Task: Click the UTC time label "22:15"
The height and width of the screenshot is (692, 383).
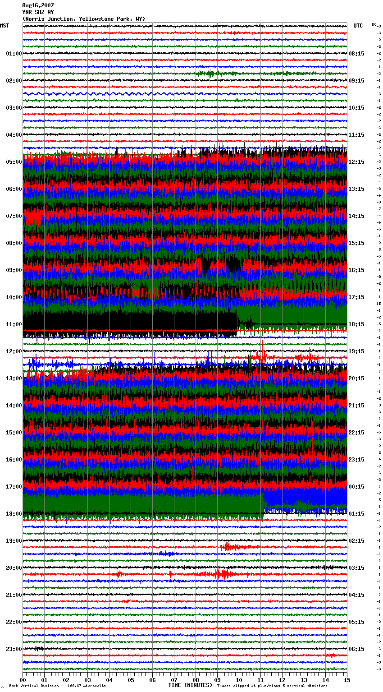Action: click(356, 433)
